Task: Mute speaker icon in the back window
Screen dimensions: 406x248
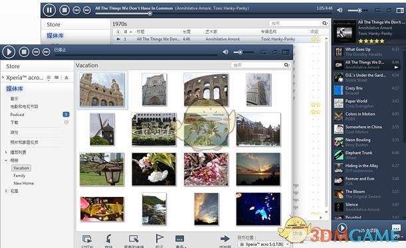Action: click(x=340, y=10)
